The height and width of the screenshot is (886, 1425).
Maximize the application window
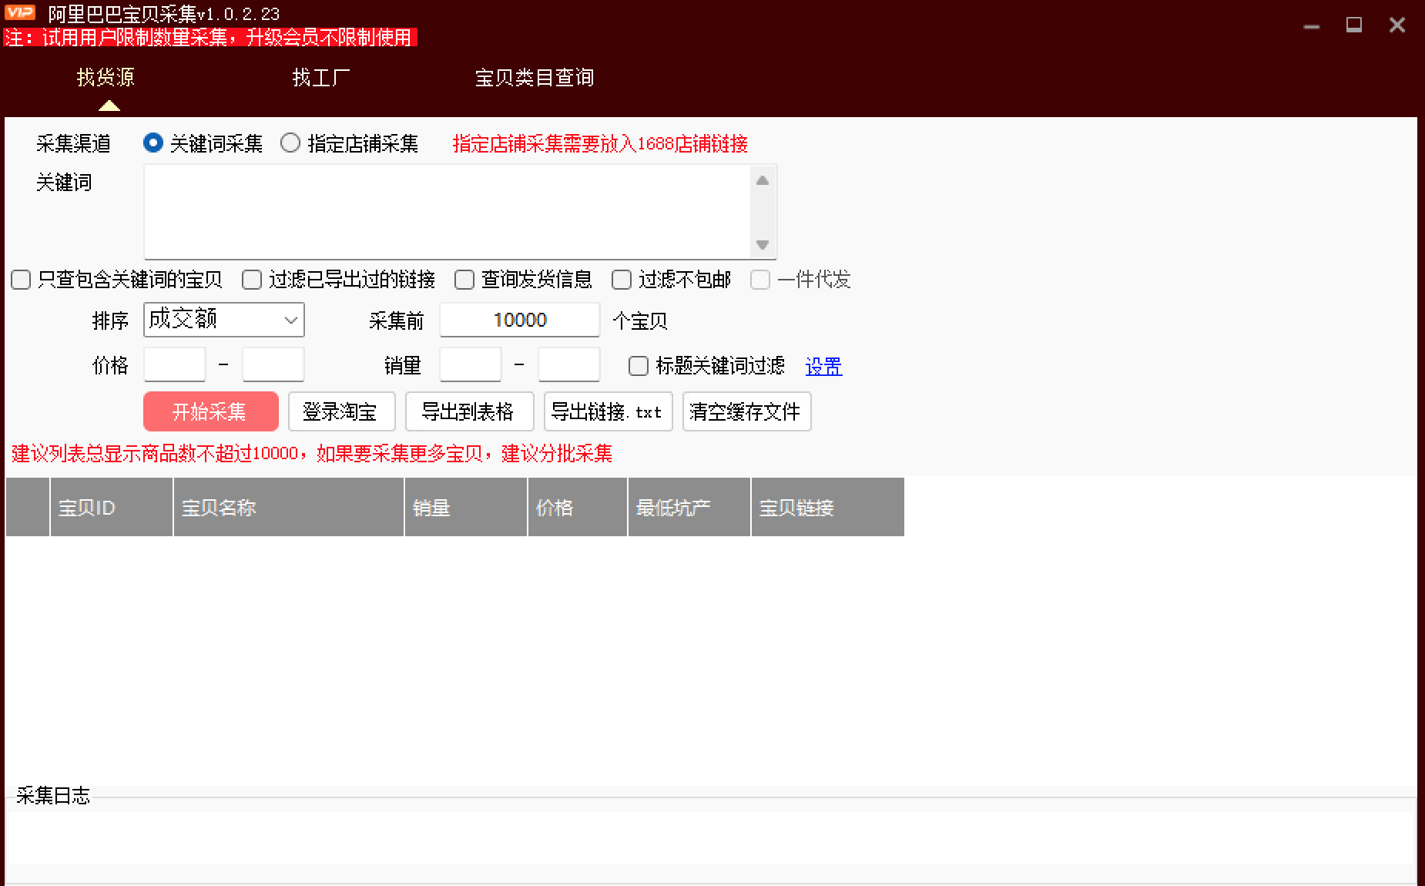pyautogui.click(x=1354, y=25)
